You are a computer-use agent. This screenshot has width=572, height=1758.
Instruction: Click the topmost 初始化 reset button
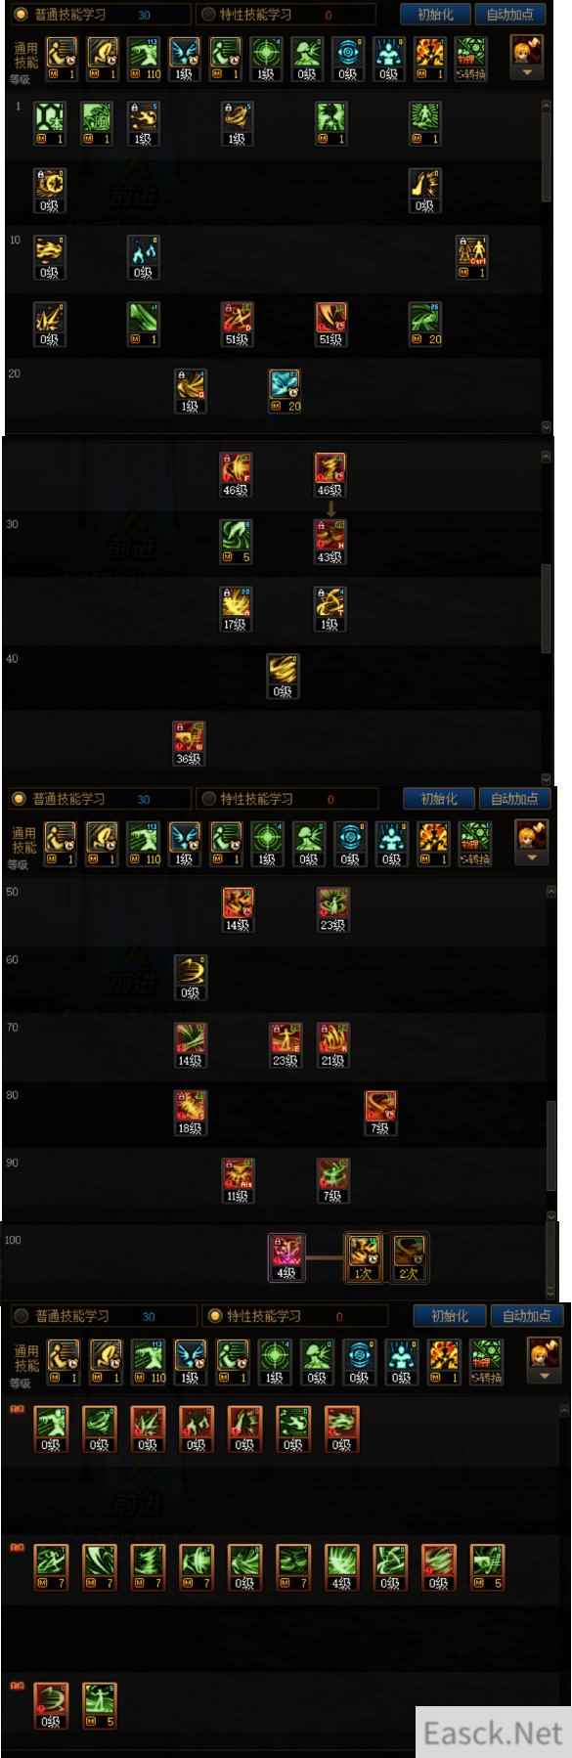pyautogui.click(x=435, y=15)
